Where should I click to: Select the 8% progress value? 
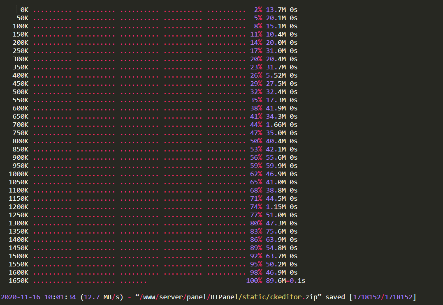click(258, 26)
